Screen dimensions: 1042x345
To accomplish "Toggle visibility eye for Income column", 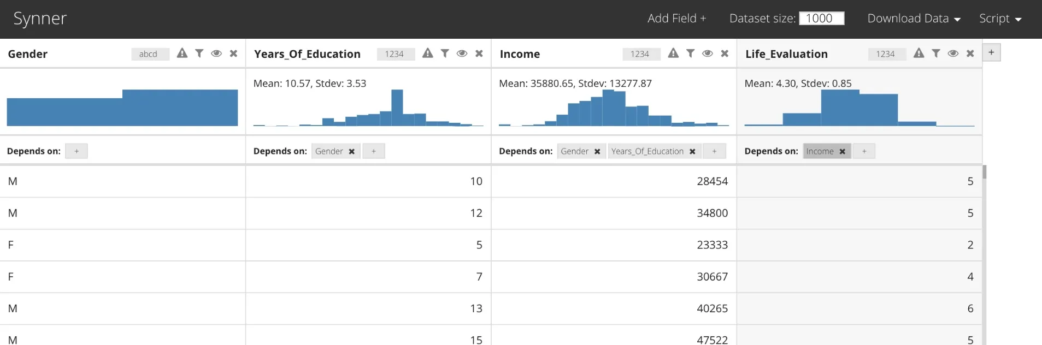I will click(708, 53).
